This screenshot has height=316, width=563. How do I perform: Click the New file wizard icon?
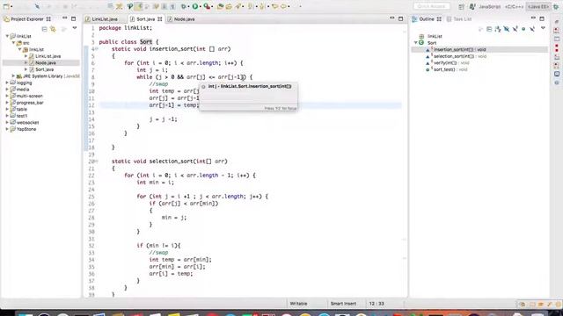[x=6, y=6]
